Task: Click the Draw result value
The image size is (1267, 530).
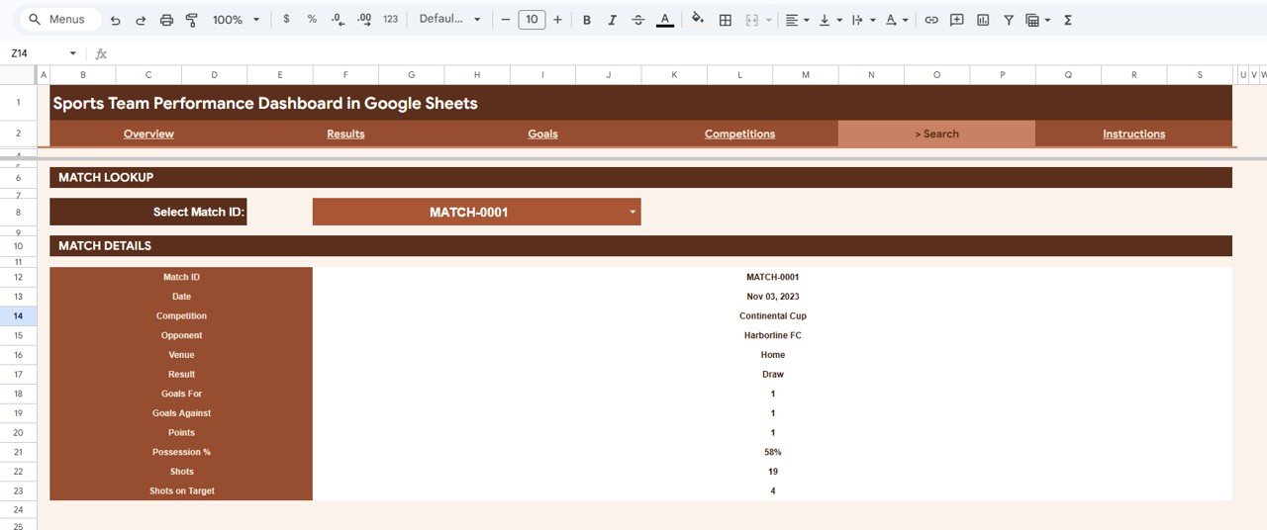Action: click(x=773, y=375)
